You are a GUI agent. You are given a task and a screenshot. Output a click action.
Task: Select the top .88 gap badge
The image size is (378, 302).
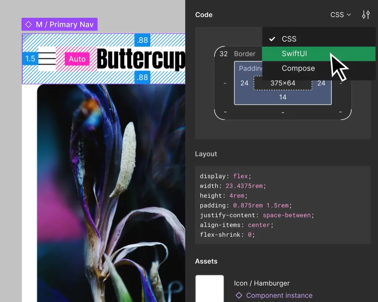pyautogui.click(x=143, y=41)
